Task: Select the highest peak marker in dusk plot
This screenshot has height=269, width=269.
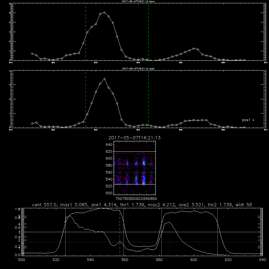Action: pos(104,79)
